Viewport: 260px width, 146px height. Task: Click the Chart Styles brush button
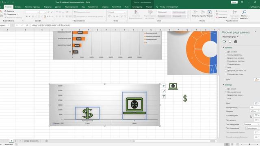pyautogui.click(x=164, y=91)
